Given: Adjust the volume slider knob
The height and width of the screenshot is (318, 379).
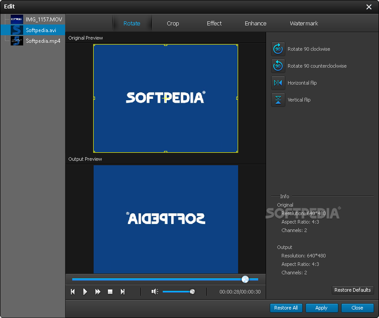Looking at the screenshot, I should tap(193, 292).
